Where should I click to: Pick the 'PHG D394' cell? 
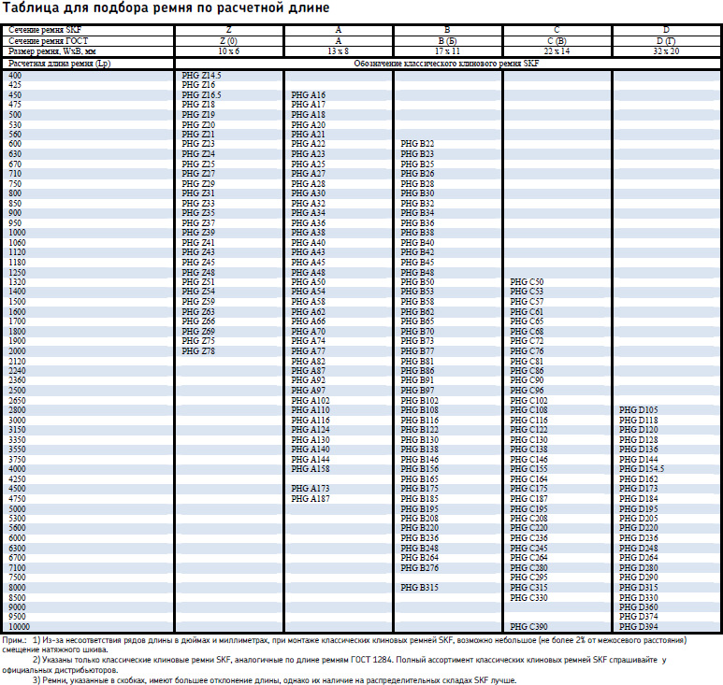(x=638, y=627)
